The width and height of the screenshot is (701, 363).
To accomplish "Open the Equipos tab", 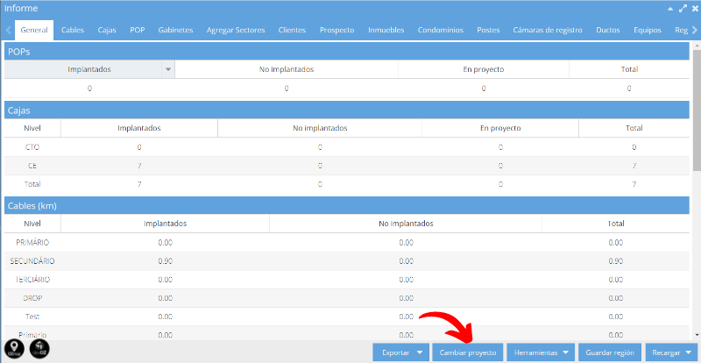I will (x=648, y=31).
